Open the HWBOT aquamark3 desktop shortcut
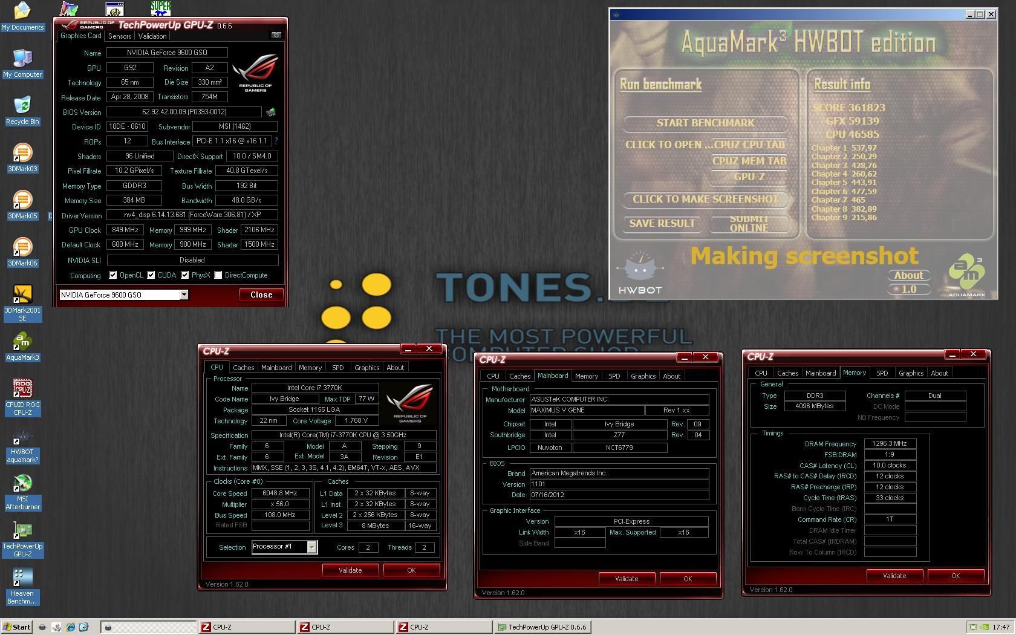The width and height of the screenshot is (1016, 635). tap(22, 446)
